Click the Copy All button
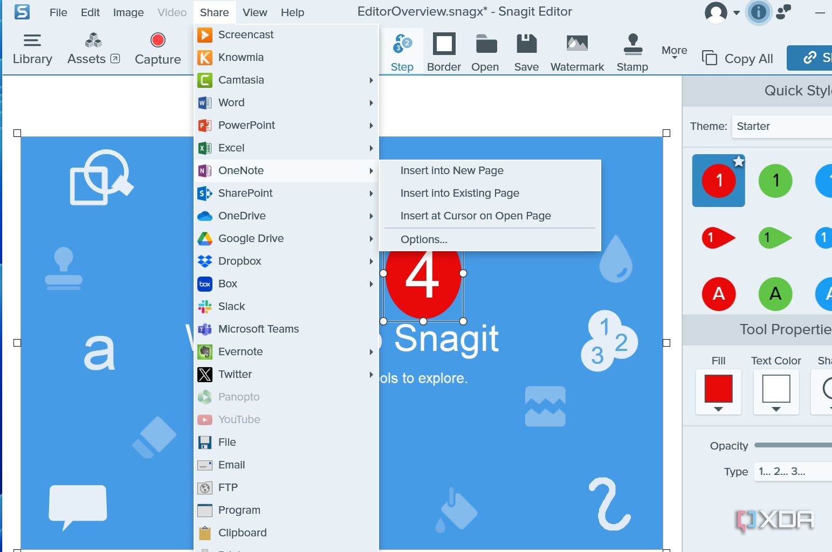 click(x=738, y=58)
